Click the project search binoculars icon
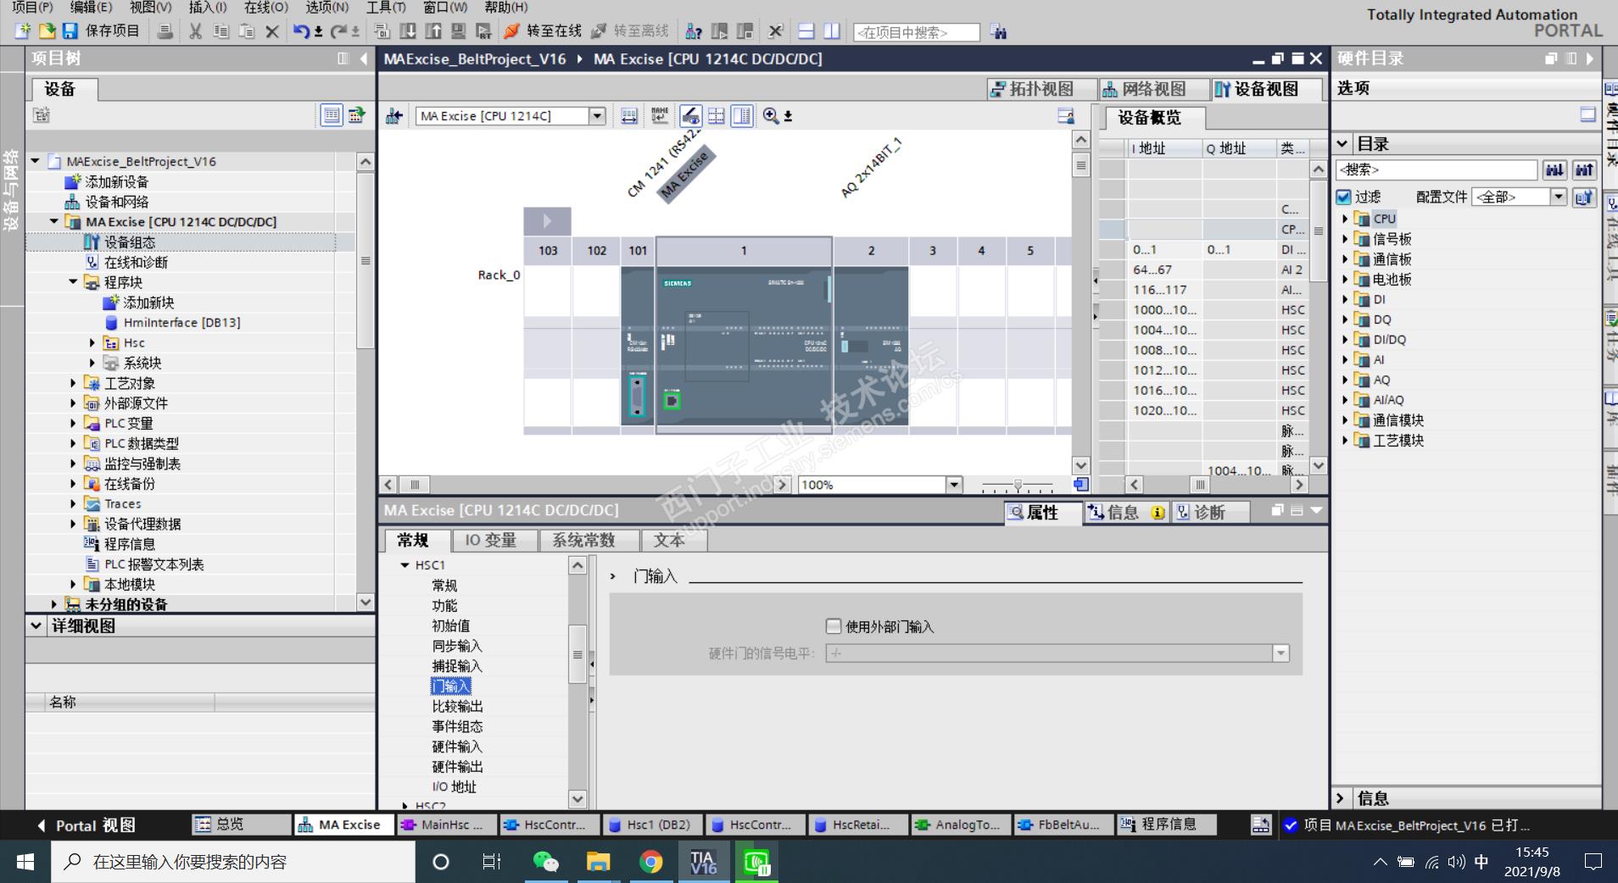 click(x=999, y=32)
